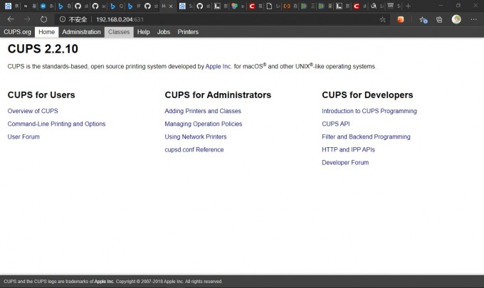
Task: Open the Adding Printers and Classes link
Action: [203, 111]
